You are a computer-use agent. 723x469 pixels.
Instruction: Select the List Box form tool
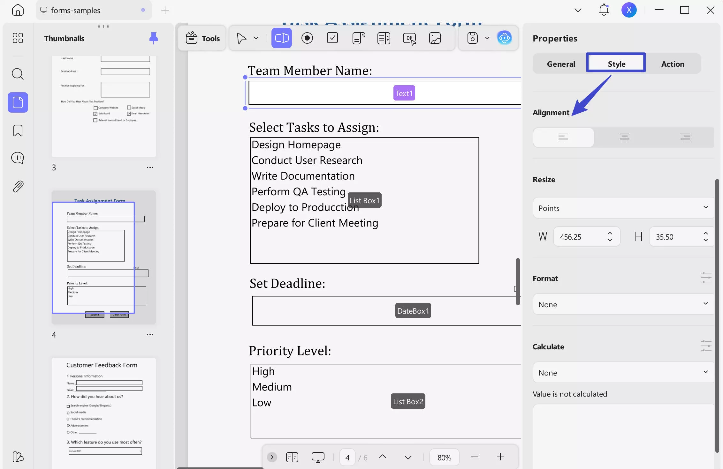click(x=384, y=38)
